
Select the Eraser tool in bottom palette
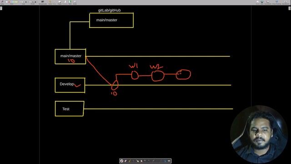[x=125, y=161]
